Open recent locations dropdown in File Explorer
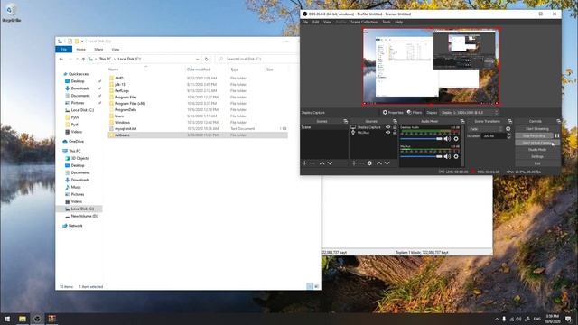The width and height of the screenshot is (578, 325). 77,59
